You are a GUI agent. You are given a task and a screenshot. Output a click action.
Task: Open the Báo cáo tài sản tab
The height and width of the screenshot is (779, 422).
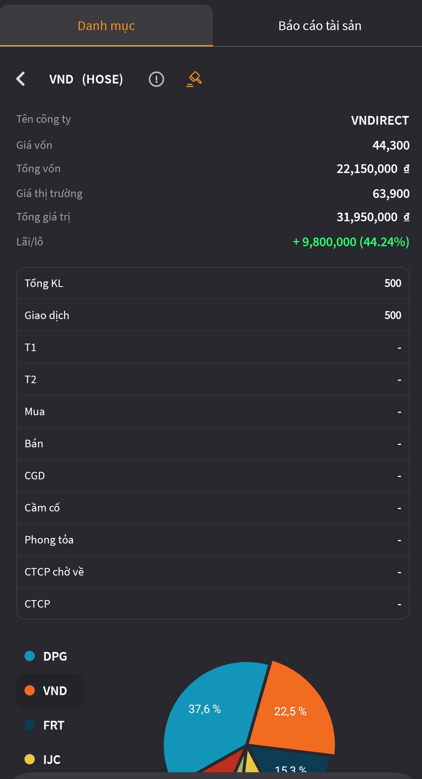tap(320, 26)
